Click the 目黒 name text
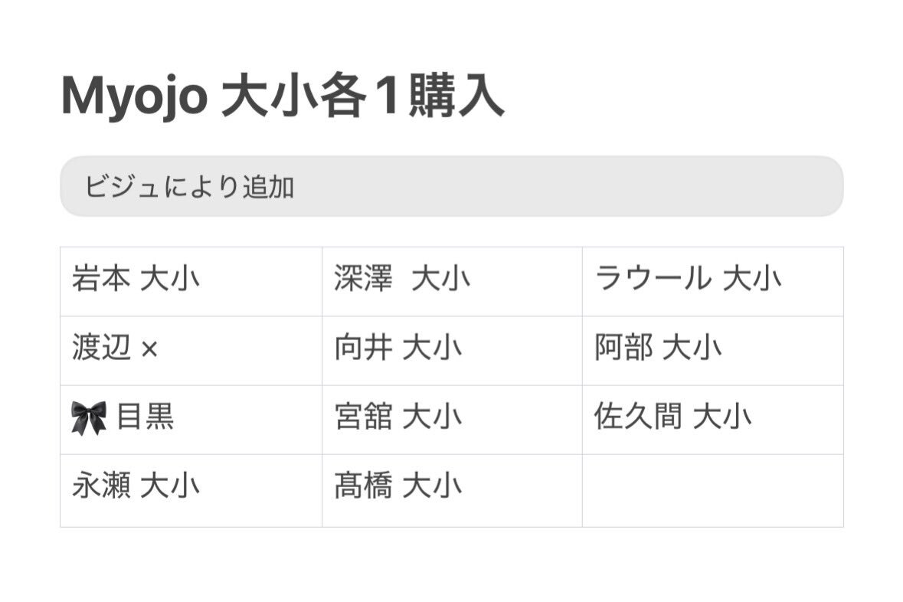The width and height of the screenshot is (903, 602). tap(145, 417)
